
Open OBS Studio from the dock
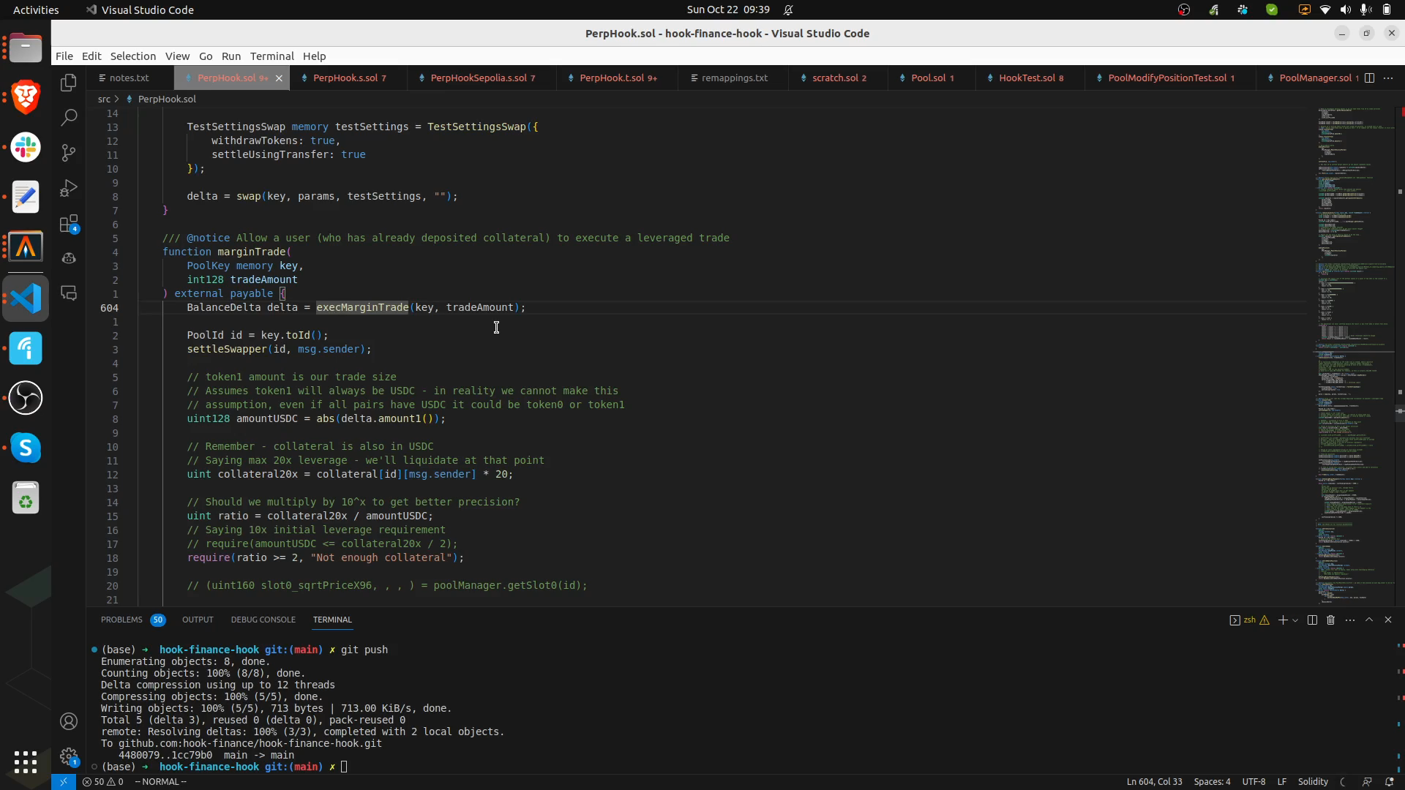(26, 398)
